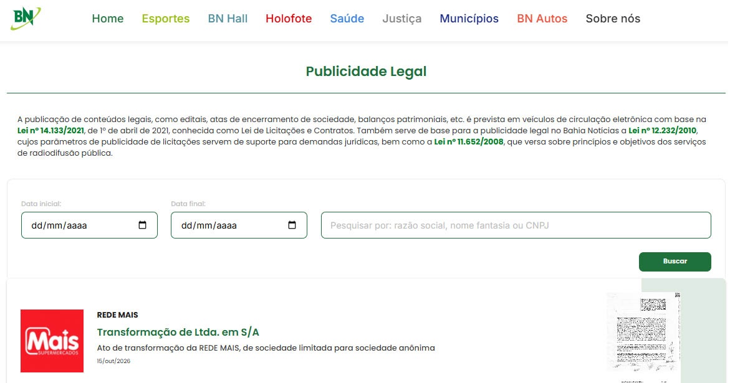Follow the Lei nº 14.133/2021 link
This screenshot has height=383, width=730.
pyautogui.click(x=50, y=131)
